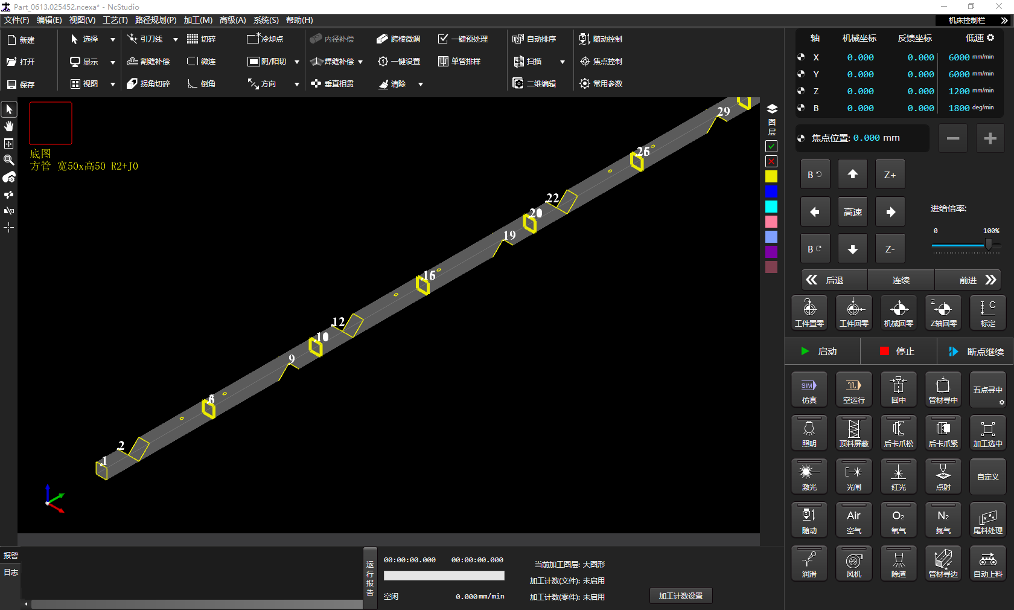Click the 自动排序 auto sort tool
This screenshot has height=610, width=1014.
pos(535,39)
